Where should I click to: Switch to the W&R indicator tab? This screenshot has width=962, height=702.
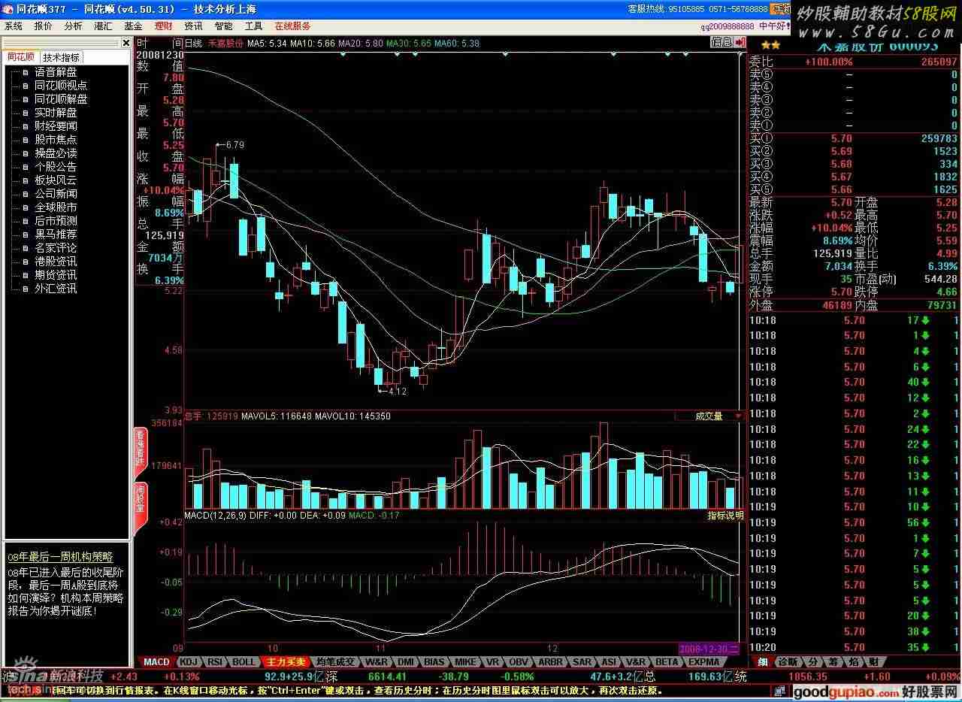(377, 662)
